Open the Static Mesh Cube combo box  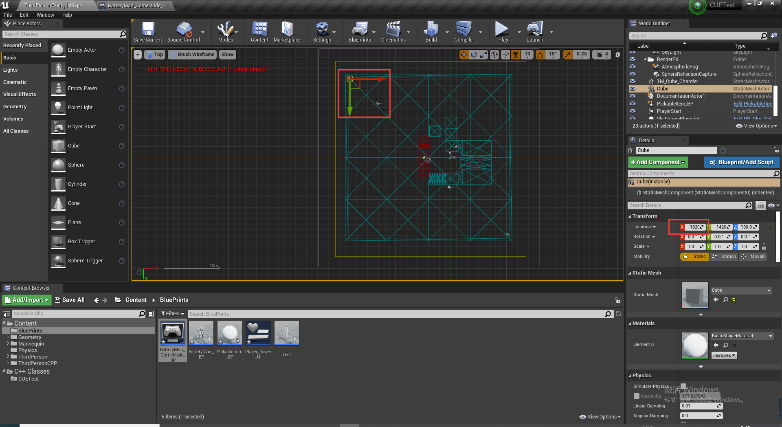point(741,291)
